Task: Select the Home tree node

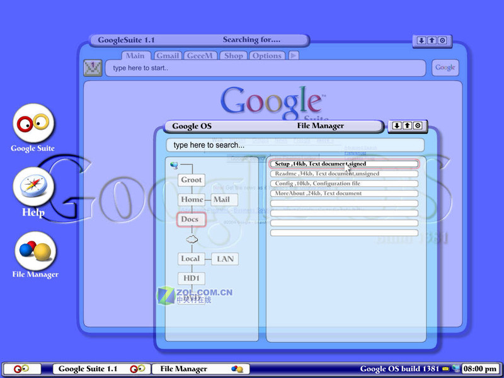Action: click(x=192, y=200)
